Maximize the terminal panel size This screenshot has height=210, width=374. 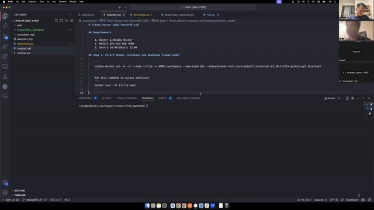tap(363, 98)
